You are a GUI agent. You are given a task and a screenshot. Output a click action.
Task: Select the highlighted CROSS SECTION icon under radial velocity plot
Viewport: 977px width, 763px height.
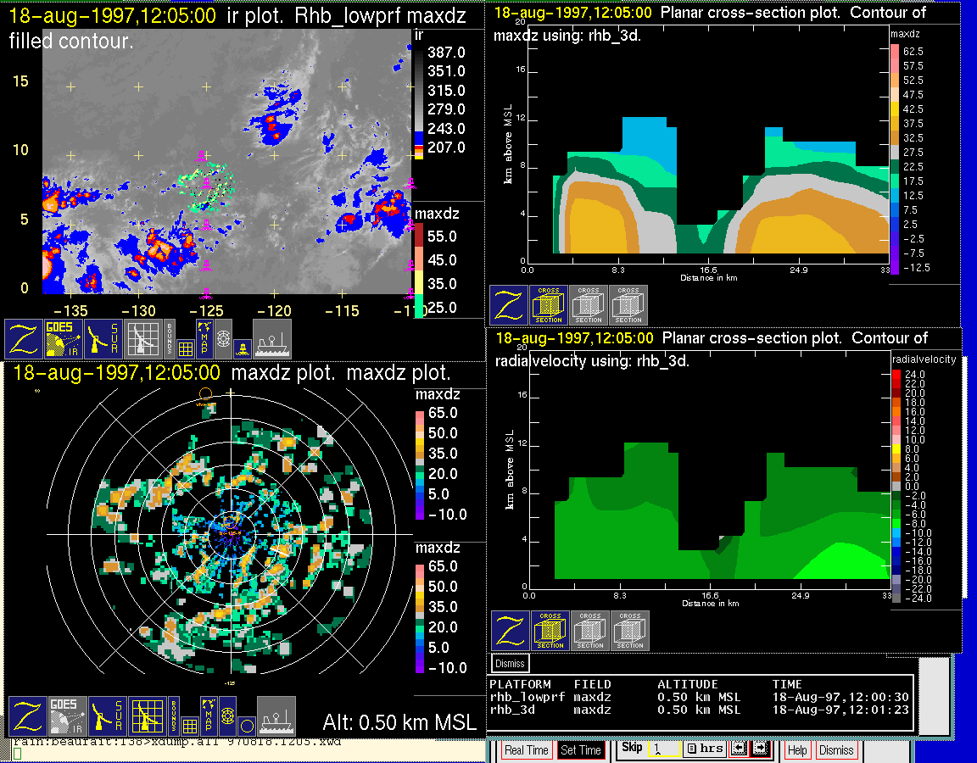(x=550, y=630)
